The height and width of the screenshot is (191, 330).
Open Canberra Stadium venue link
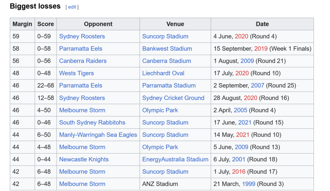click(167, 61)
